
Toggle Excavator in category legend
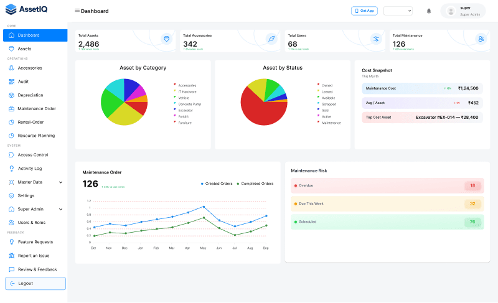tap(183, 110)
